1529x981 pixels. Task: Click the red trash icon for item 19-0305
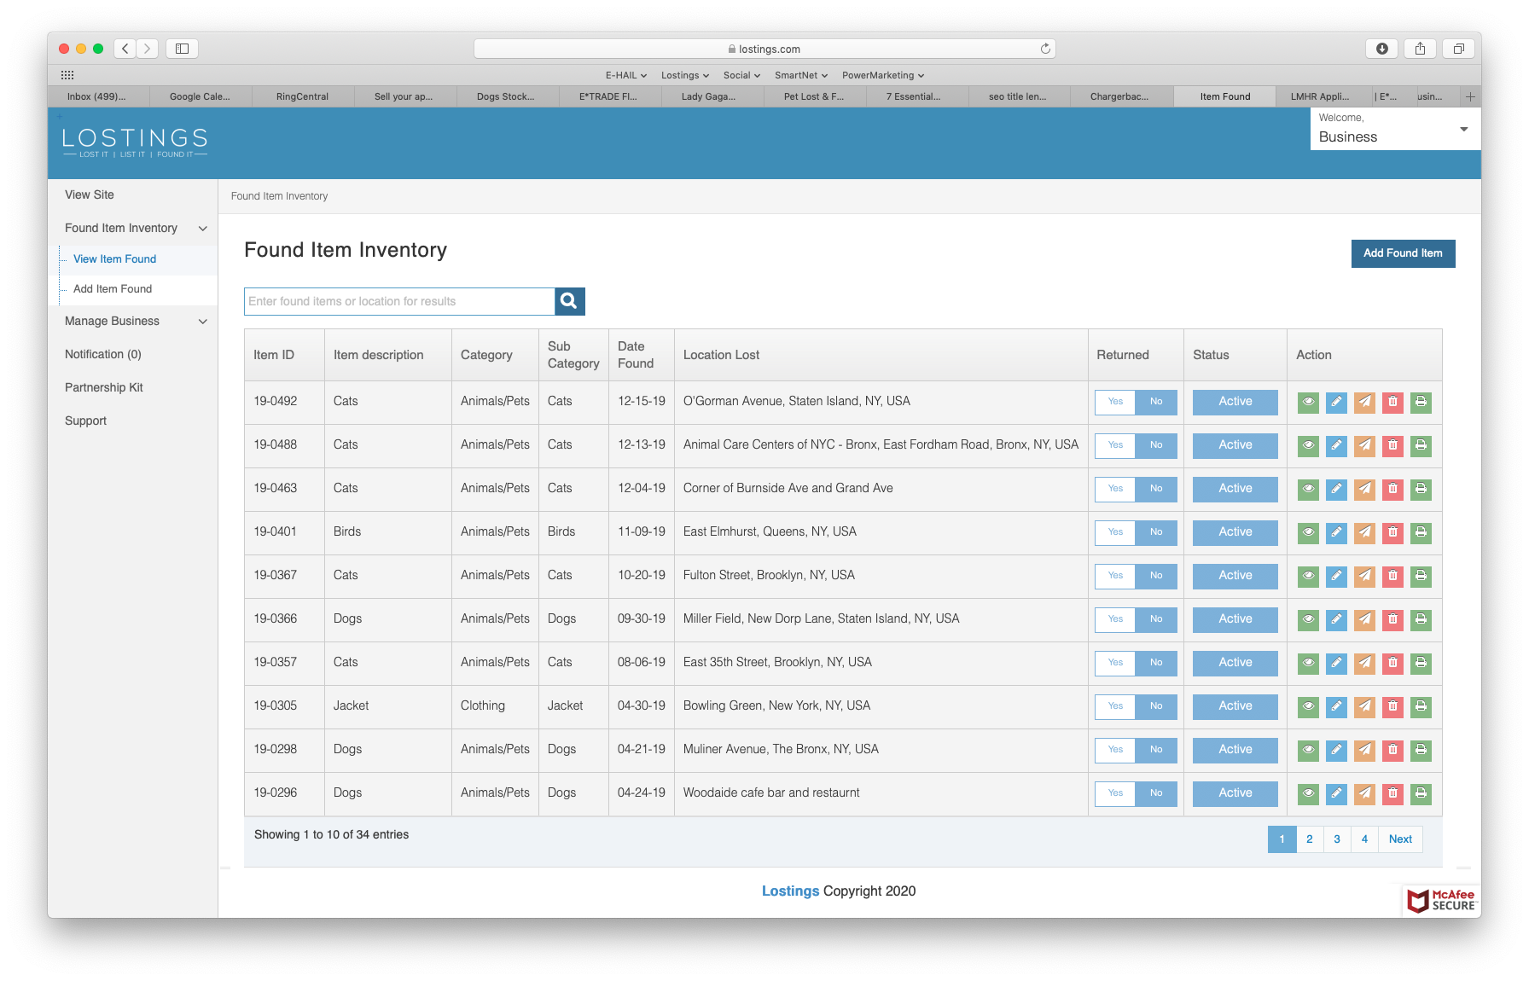coord(1392,706)
